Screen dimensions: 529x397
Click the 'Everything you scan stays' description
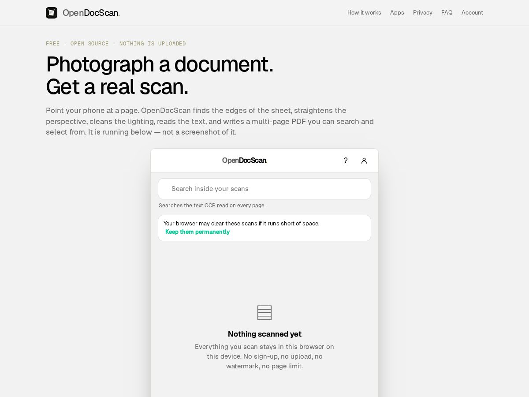pos(264,356)
